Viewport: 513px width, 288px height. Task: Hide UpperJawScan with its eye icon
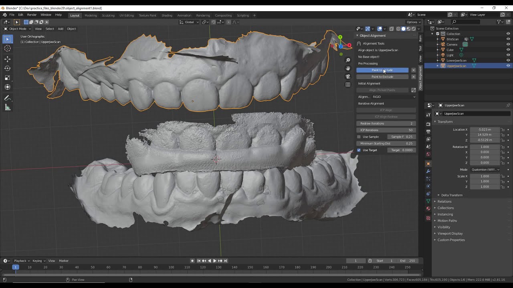pyautogui.click(x=508, y=66)
